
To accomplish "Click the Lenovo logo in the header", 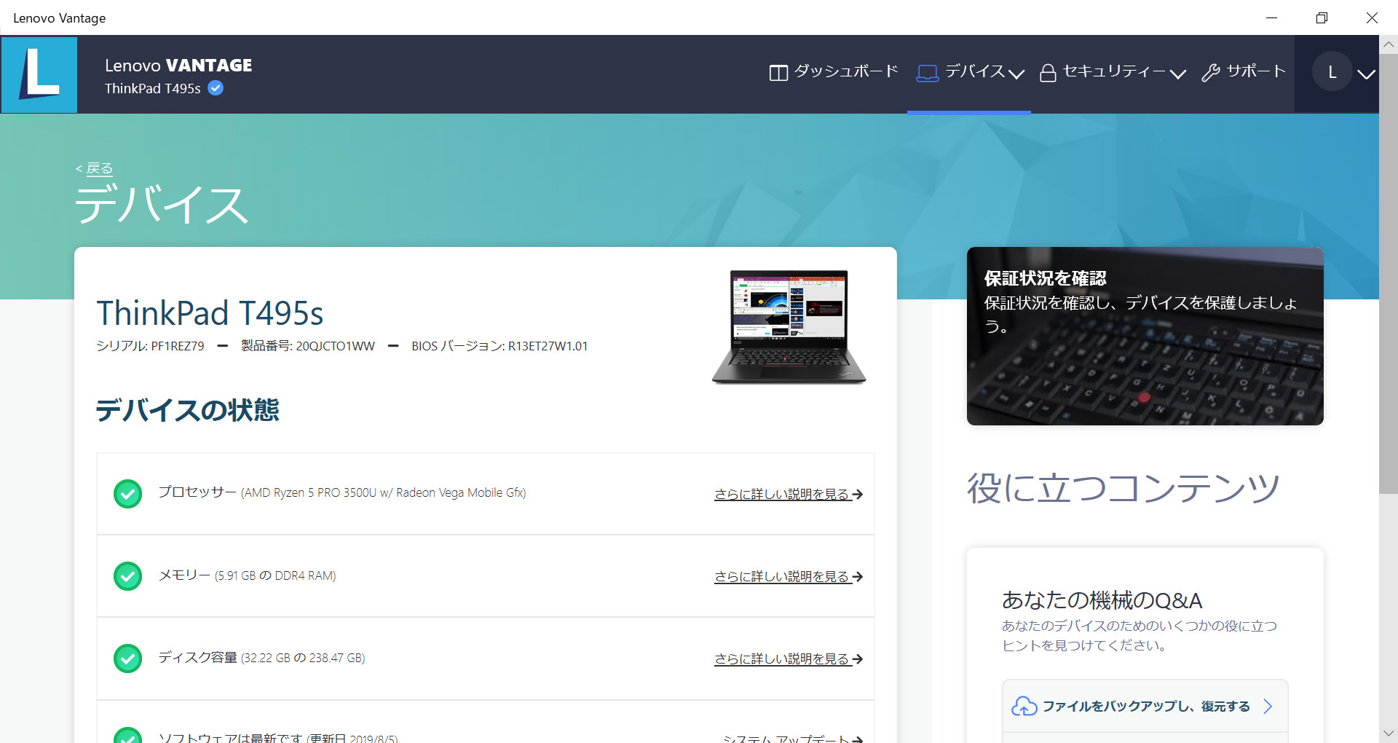I will pos(39,74).
